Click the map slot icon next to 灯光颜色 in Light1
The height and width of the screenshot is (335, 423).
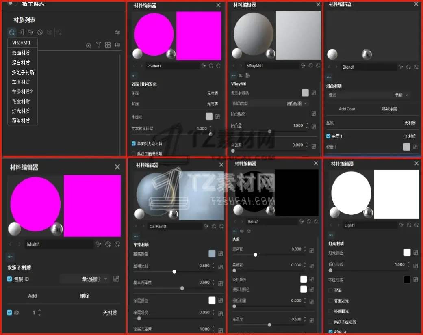pos(415,252)
